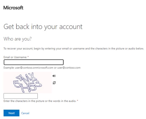Click the user@contoso.onmicrosoft.com example text
146x119 pixels.
point(34,68)
